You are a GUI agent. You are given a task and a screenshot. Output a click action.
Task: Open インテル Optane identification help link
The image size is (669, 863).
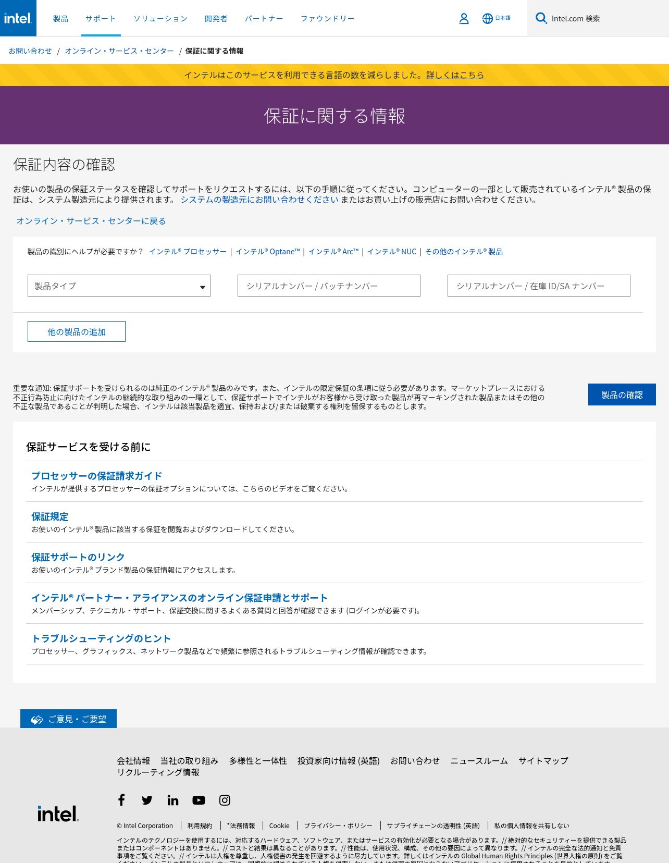[x=268, y=252]
